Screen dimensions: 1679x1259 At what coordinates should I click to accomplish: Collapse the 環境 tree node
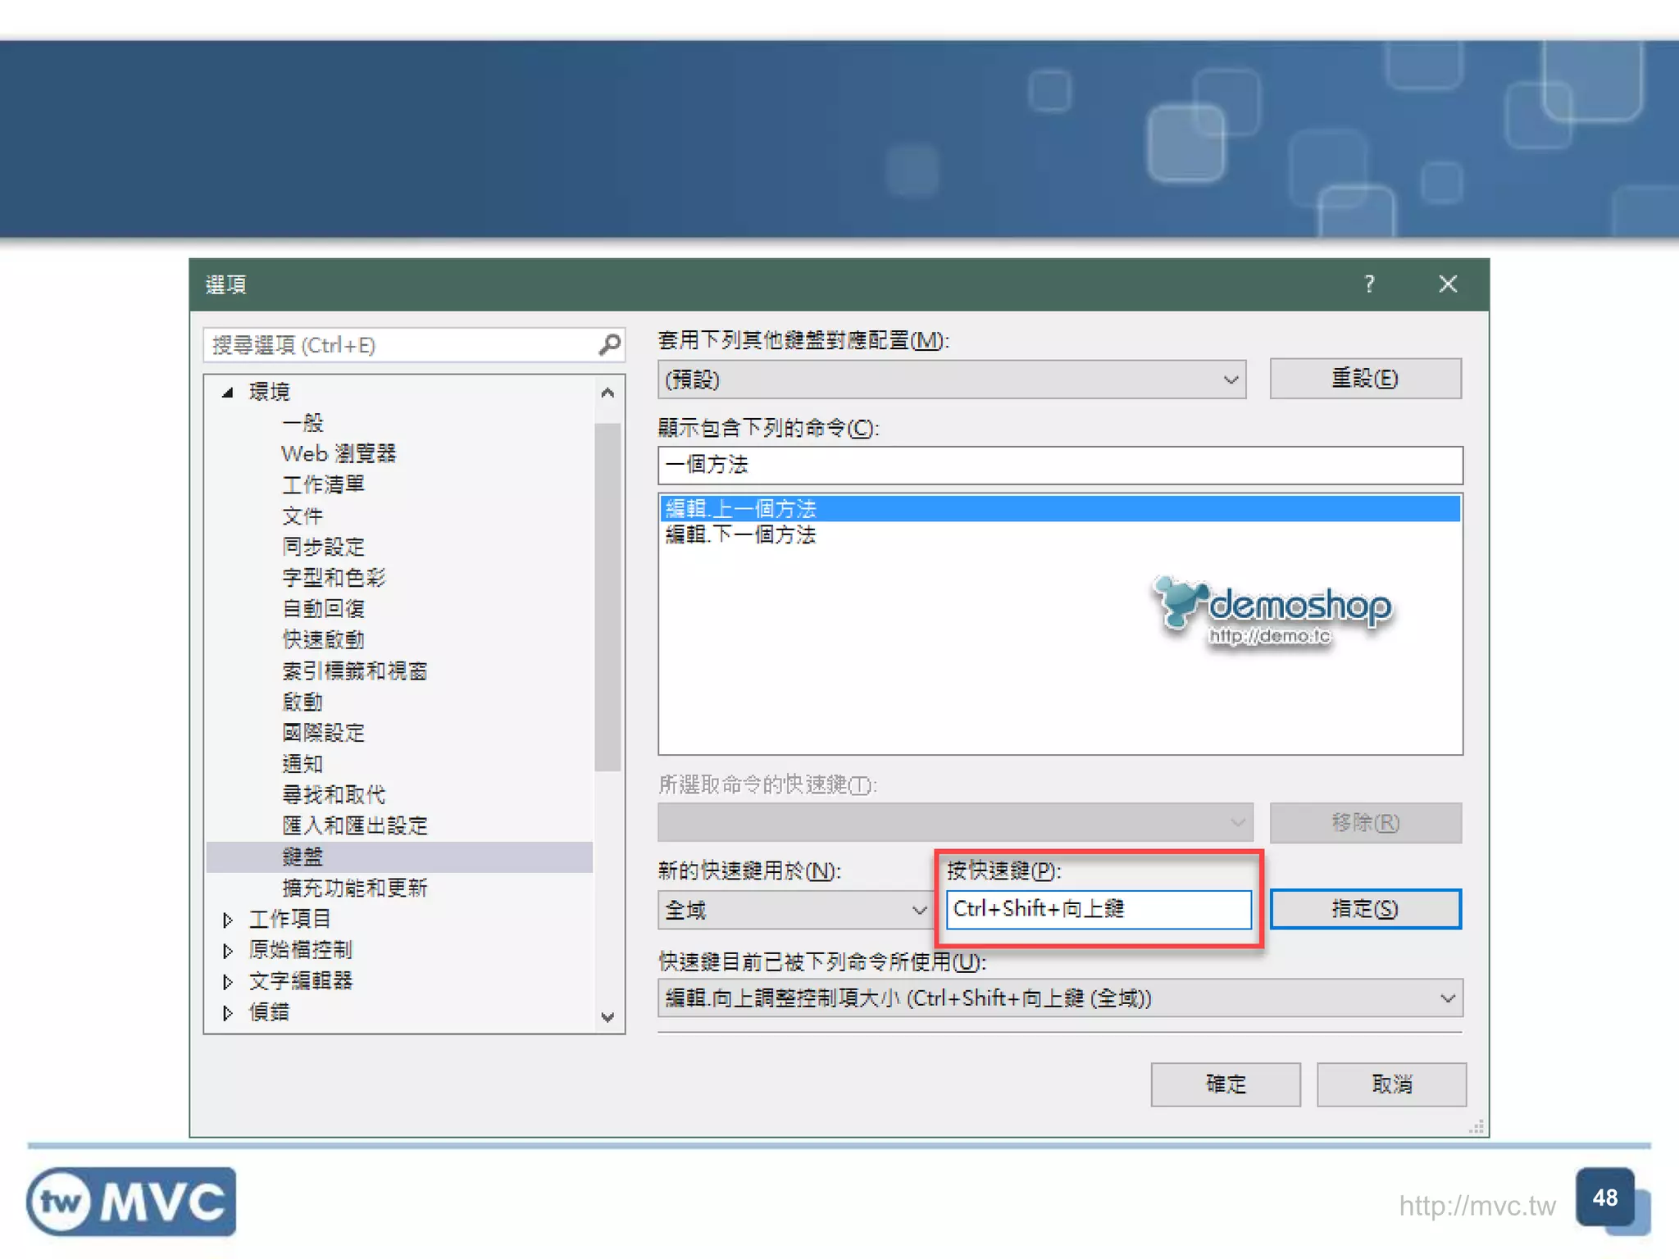(228, 393)
